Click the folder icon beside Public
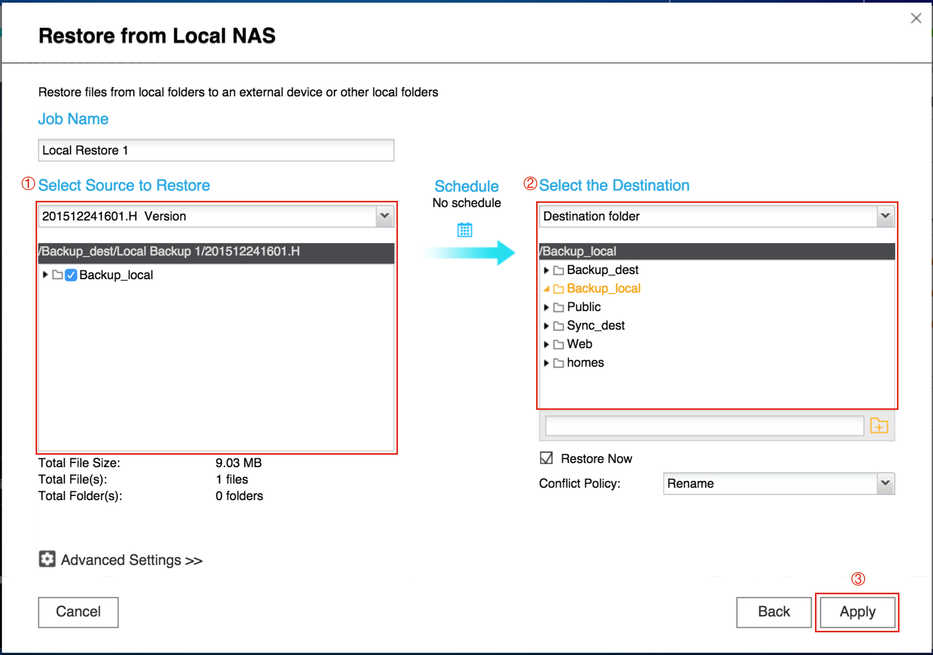This screenshot has width=933, height=655. coord(558,307)
